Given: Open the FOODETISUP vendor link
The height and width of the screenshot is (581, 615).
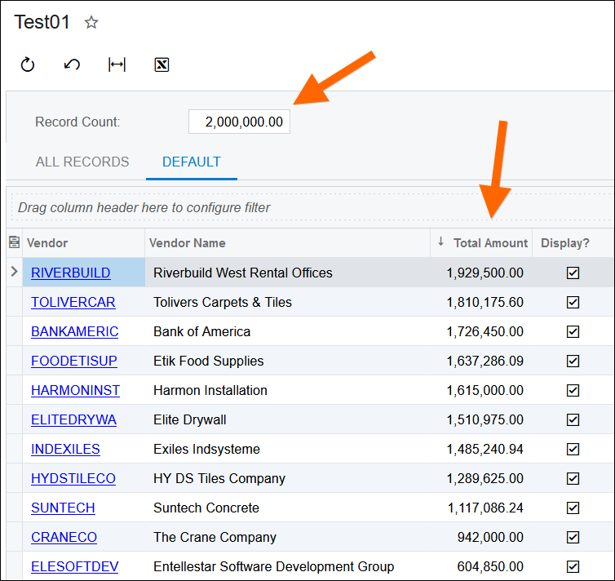Looking at the screenshot, I should pyautogui.click(x=73, y=361).
